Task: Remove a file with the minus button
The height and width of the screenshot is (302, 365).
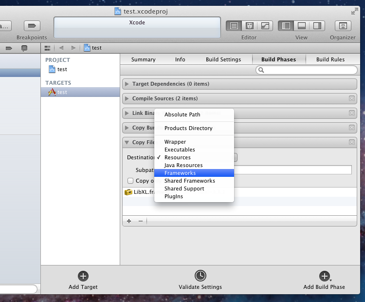Action: (x=141, y=221)
